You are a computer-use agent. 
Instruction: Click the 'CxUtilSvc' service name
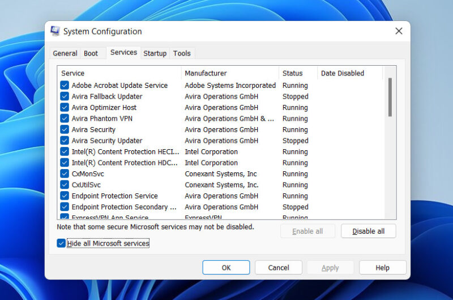[x=86, y=184]
